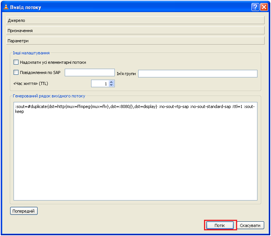Click the «Час життя» (TTL) label
The width and height of the screenshot is (271, 236).
(x=30, y=83)
